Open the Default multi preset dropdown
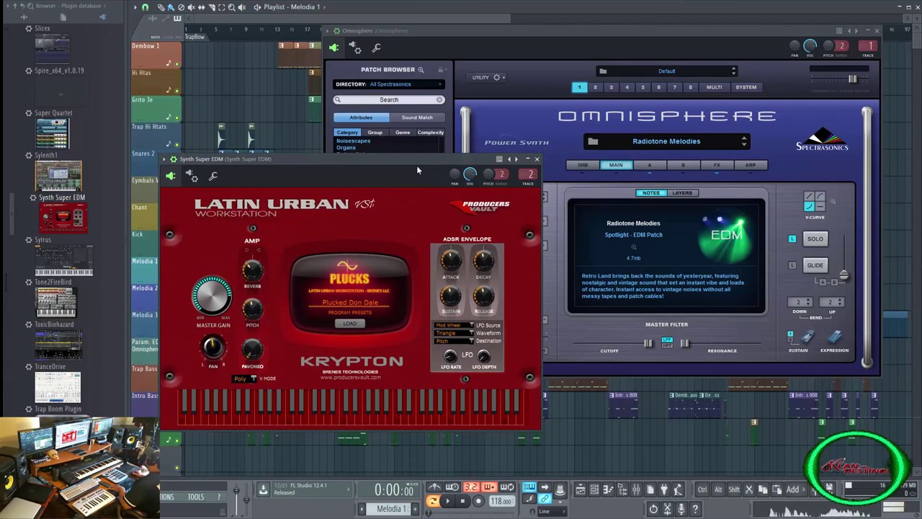This screenshot has width=922, height=519. point(667,71)
